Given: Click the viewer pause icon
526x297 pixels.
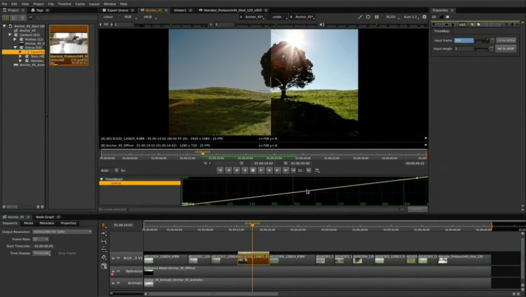Looking at the screenshot, I should [377, 17].
